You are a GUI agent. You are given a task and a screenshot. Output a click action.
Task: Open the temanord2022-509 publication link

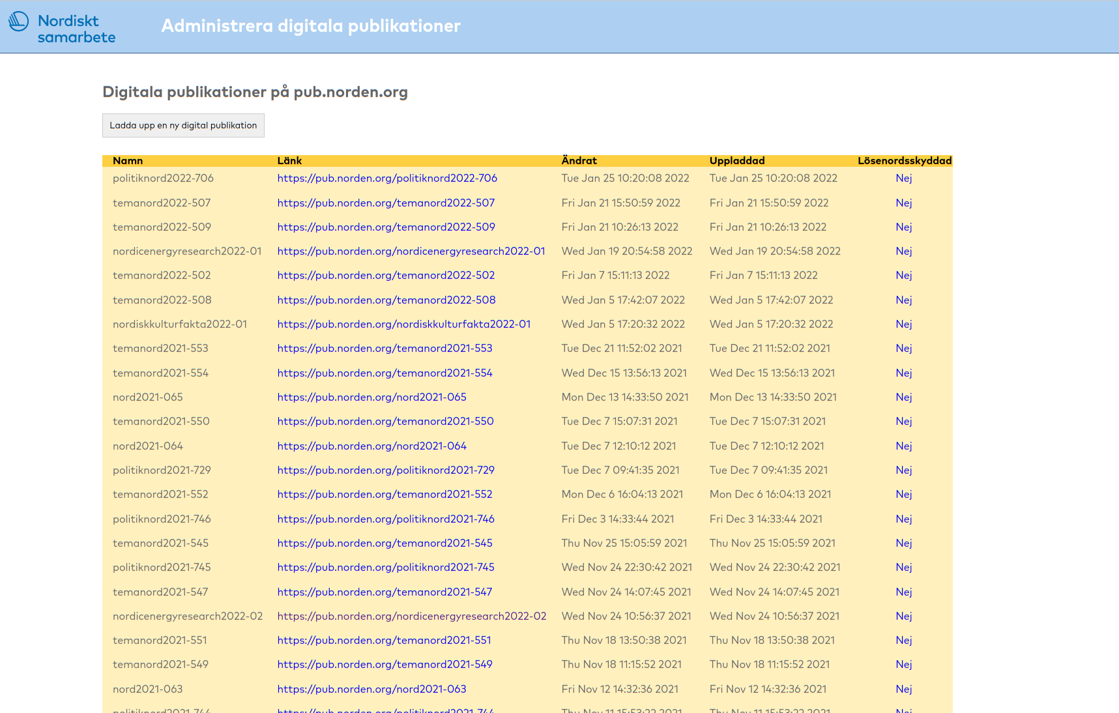[x=386, y=227]
